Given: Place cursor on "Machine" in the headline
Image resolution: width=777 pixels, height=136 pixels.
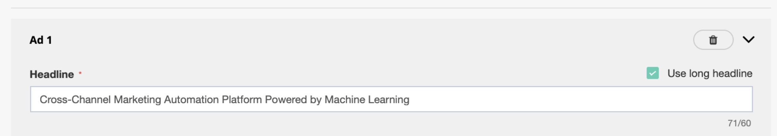Looking at the screenshot, I should (345, 99).
